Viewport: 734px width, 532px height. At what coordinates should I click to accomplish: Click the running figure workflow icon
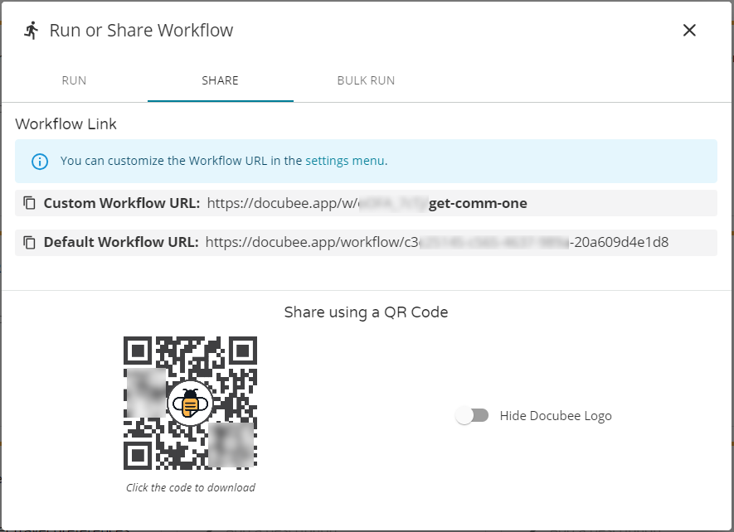click(32, 31)
